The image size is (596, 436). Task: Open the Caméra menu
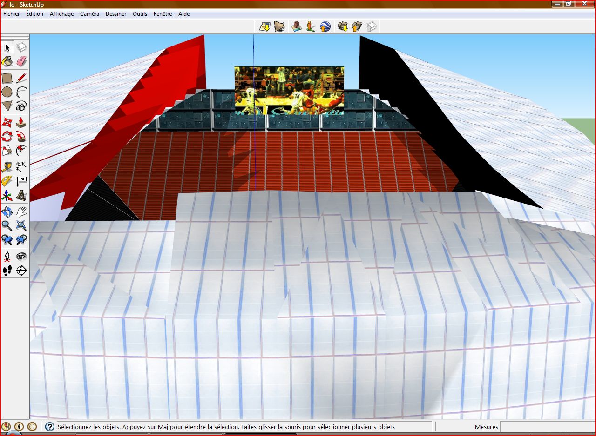(x=89, y=14)
